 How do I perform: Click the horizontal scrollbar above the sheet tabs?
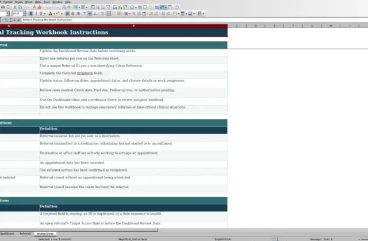(x=79, y=230)
